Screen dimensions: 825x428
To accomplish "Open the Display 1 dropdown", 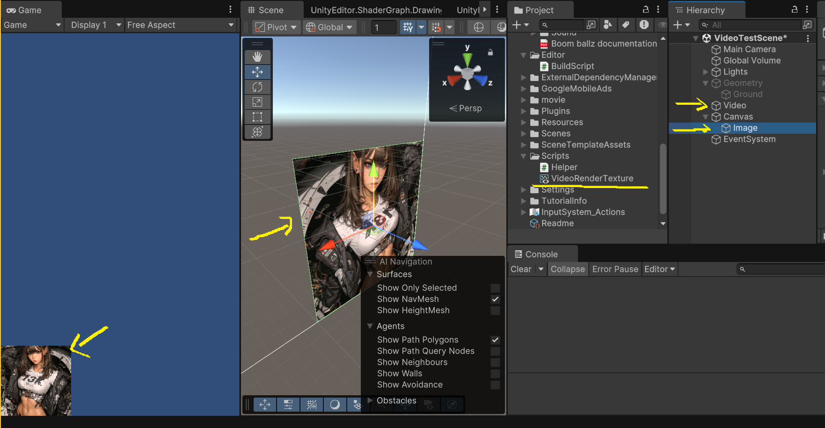I will tap(95, 25).
